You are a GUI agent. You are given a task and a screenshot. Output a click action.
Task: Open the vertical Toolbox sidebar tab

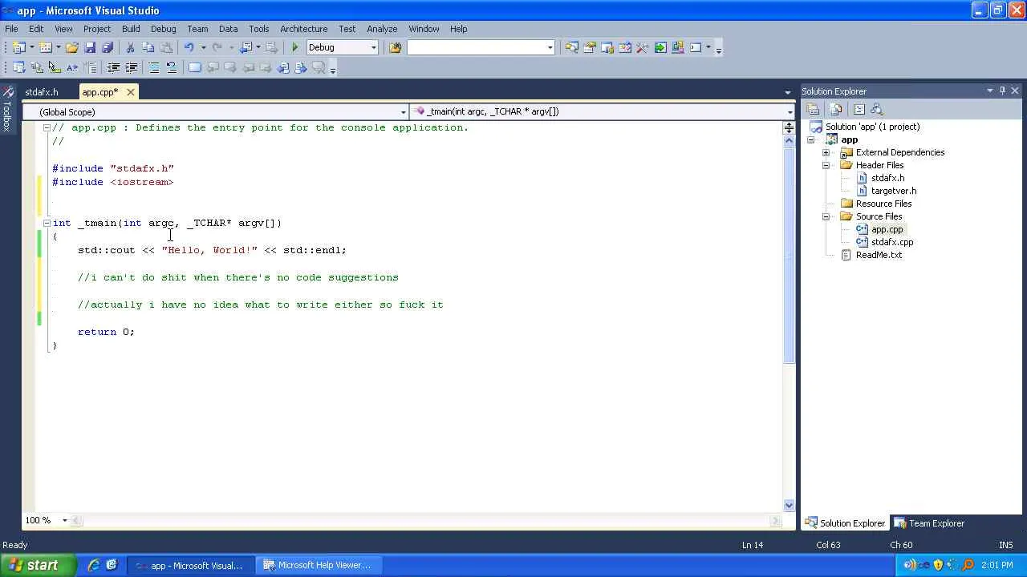(7, 108)
